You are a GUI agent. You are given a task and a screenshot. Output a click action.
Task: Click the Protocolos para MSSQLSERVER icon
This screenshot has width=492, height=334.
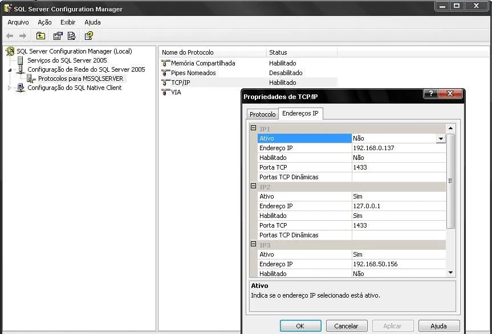click(31, 79)
